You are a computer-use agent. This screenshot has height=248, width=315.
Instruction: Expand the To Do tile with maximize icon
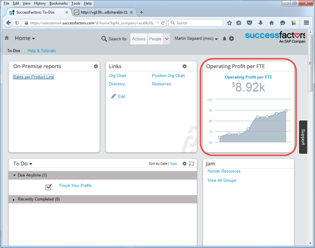[x=191, y=164]
